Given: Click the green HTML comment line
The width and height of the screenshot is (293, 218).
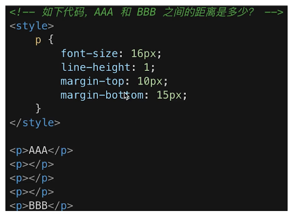Looking at the screenshot, I should [146, 12].
